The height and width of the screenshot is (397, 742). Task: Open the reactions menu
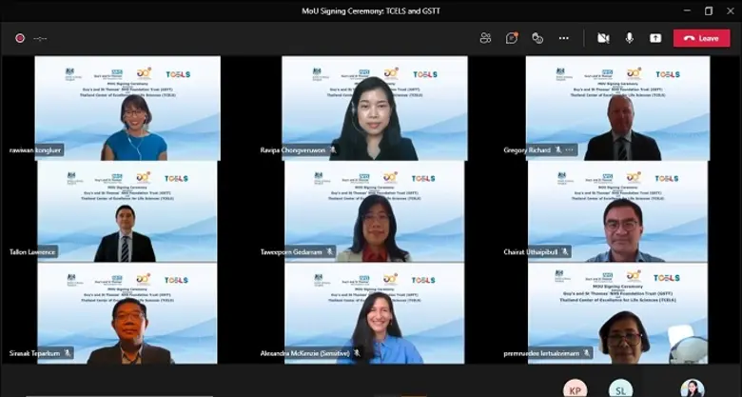tap(537, 38)
